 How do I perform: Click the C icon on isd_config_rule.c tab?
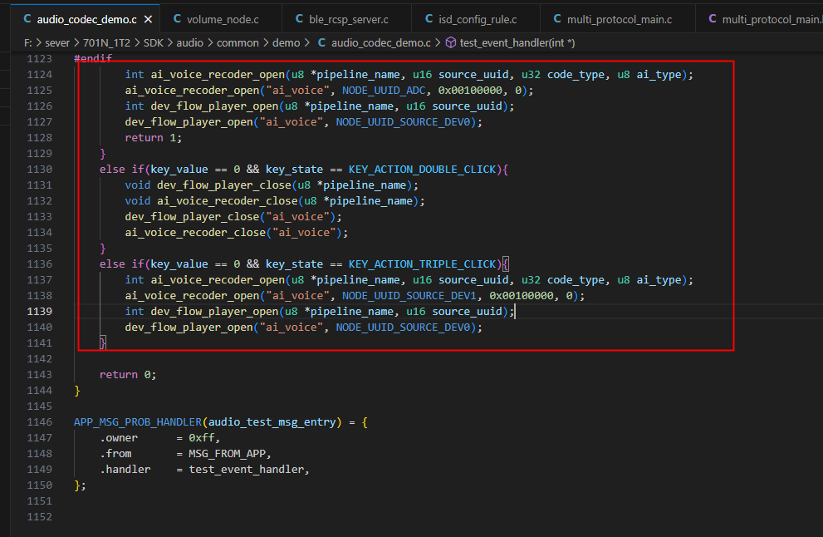click(429, 19)
